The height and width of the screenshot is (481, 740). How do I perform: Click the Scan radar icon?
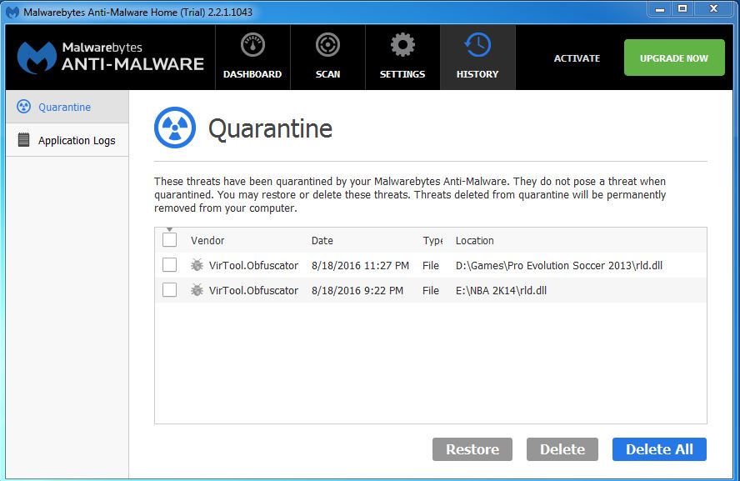click(327, 46)
